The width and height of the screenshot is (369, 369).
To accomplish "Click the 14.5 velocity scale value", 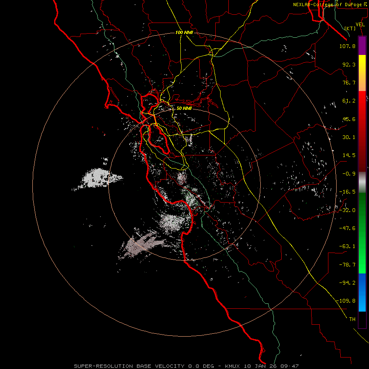I will 349,155.
